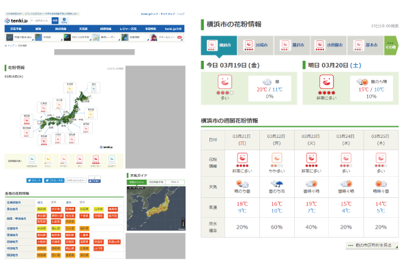Click Odawara city pollen face icon

click(320, 45)
